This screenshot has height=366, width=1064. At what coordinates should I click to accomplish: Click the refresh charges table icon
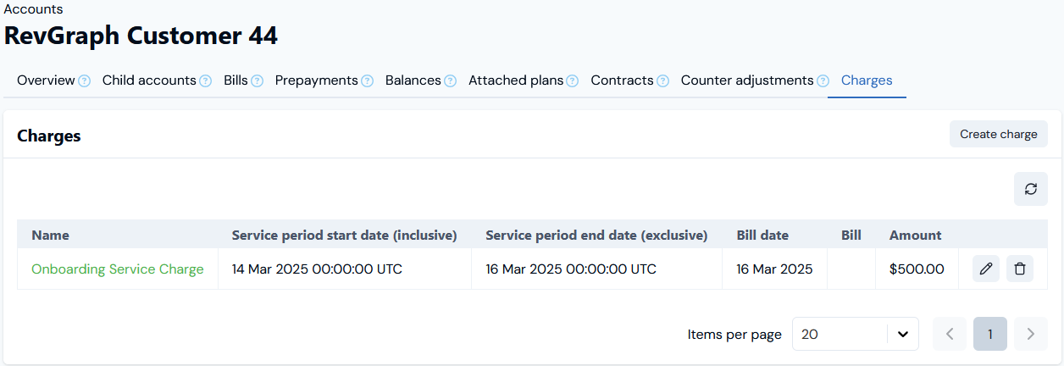tap(1031, 189)
